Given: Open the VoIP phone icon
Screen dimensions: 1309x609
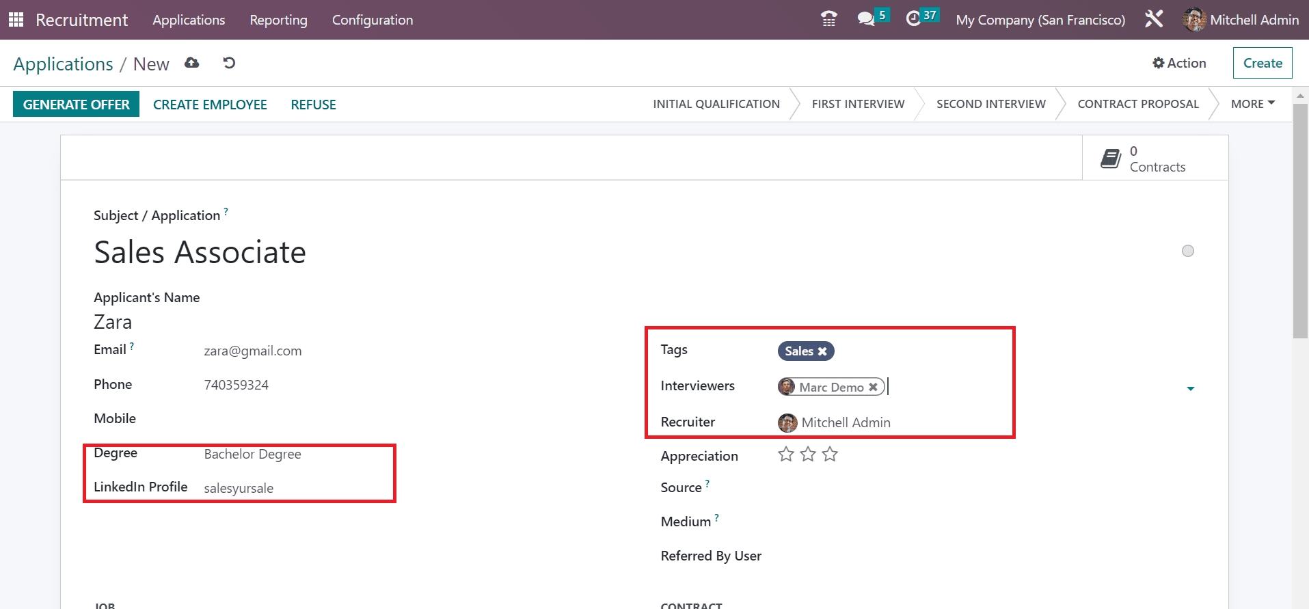Looking at the screenshot, I should [828, 19].
